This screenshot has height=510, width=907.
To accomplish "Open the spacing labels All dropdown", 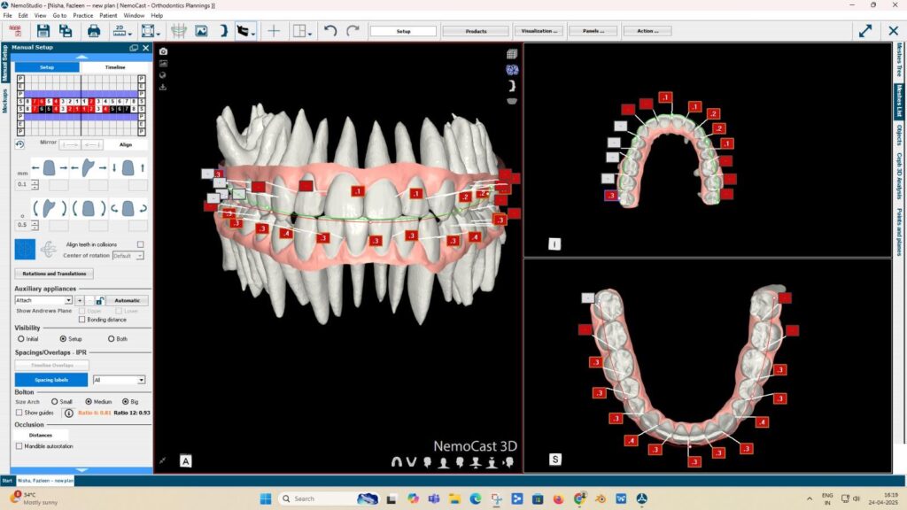I will point(119,380).
